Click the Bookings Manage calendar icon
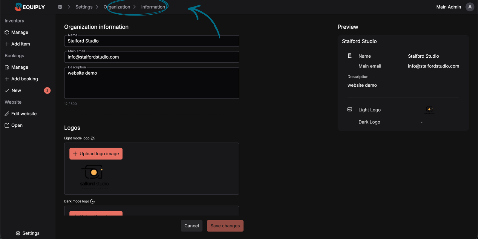 point(7,67)
